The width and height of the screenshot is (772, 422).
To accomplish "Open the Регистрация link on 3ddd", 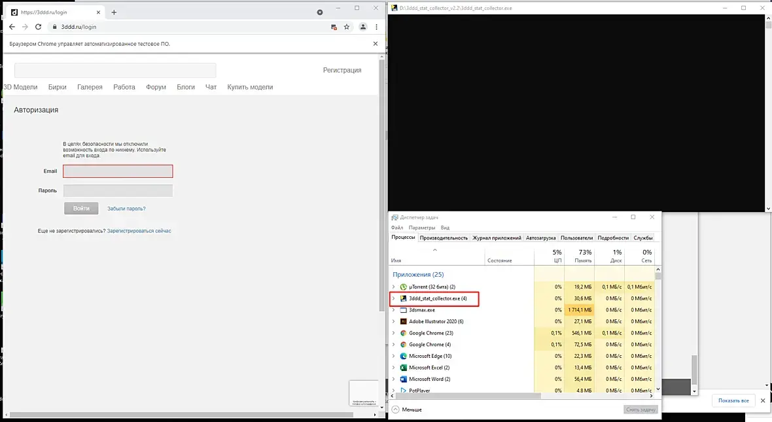I will [x=342, y=71].
